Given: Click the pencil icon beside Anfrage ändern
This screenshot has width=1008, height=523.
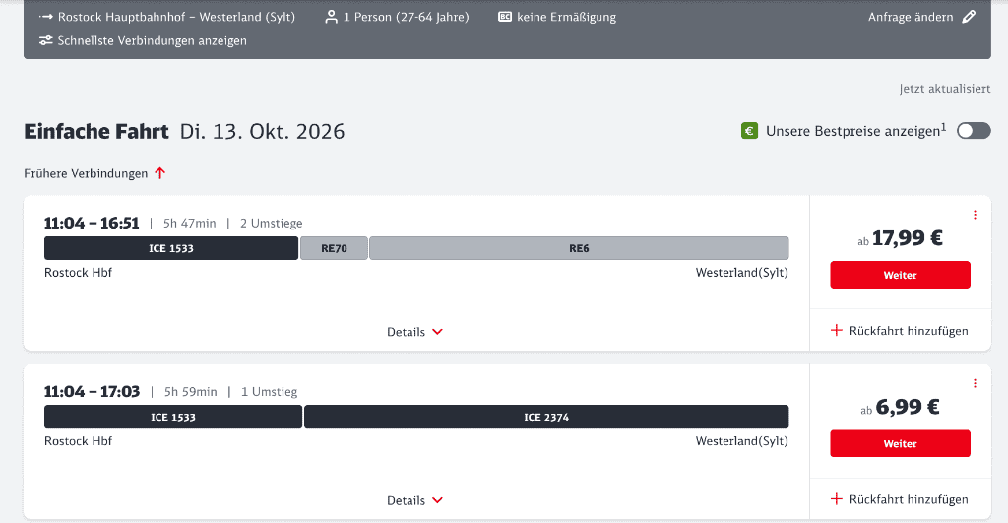Looking at the screenshot, I should [969, 17].
